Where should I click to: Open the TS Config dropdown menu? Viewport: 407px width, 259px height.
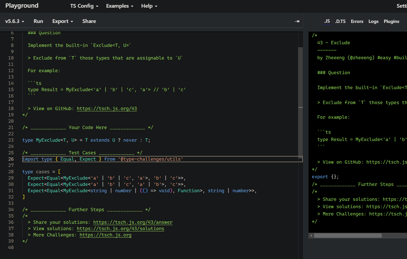pos(84,6)
